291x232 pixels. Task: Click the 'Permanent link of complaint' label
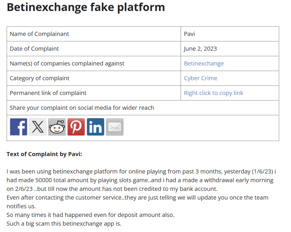point(48,93)
